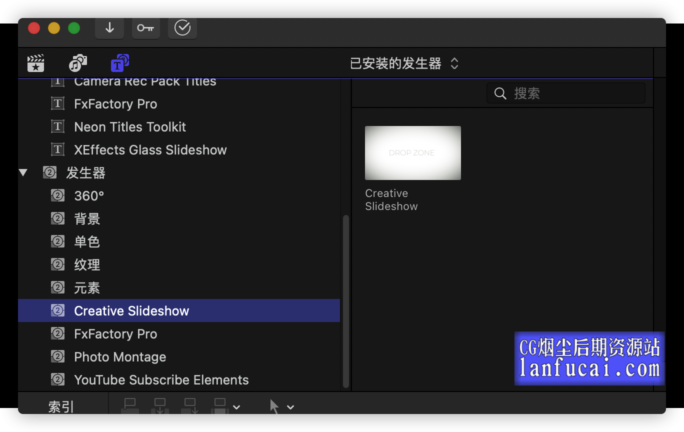Select Photo Montage generators category
Screen dimensions: 684x432
pyautogui.click(x=179, y=357)
